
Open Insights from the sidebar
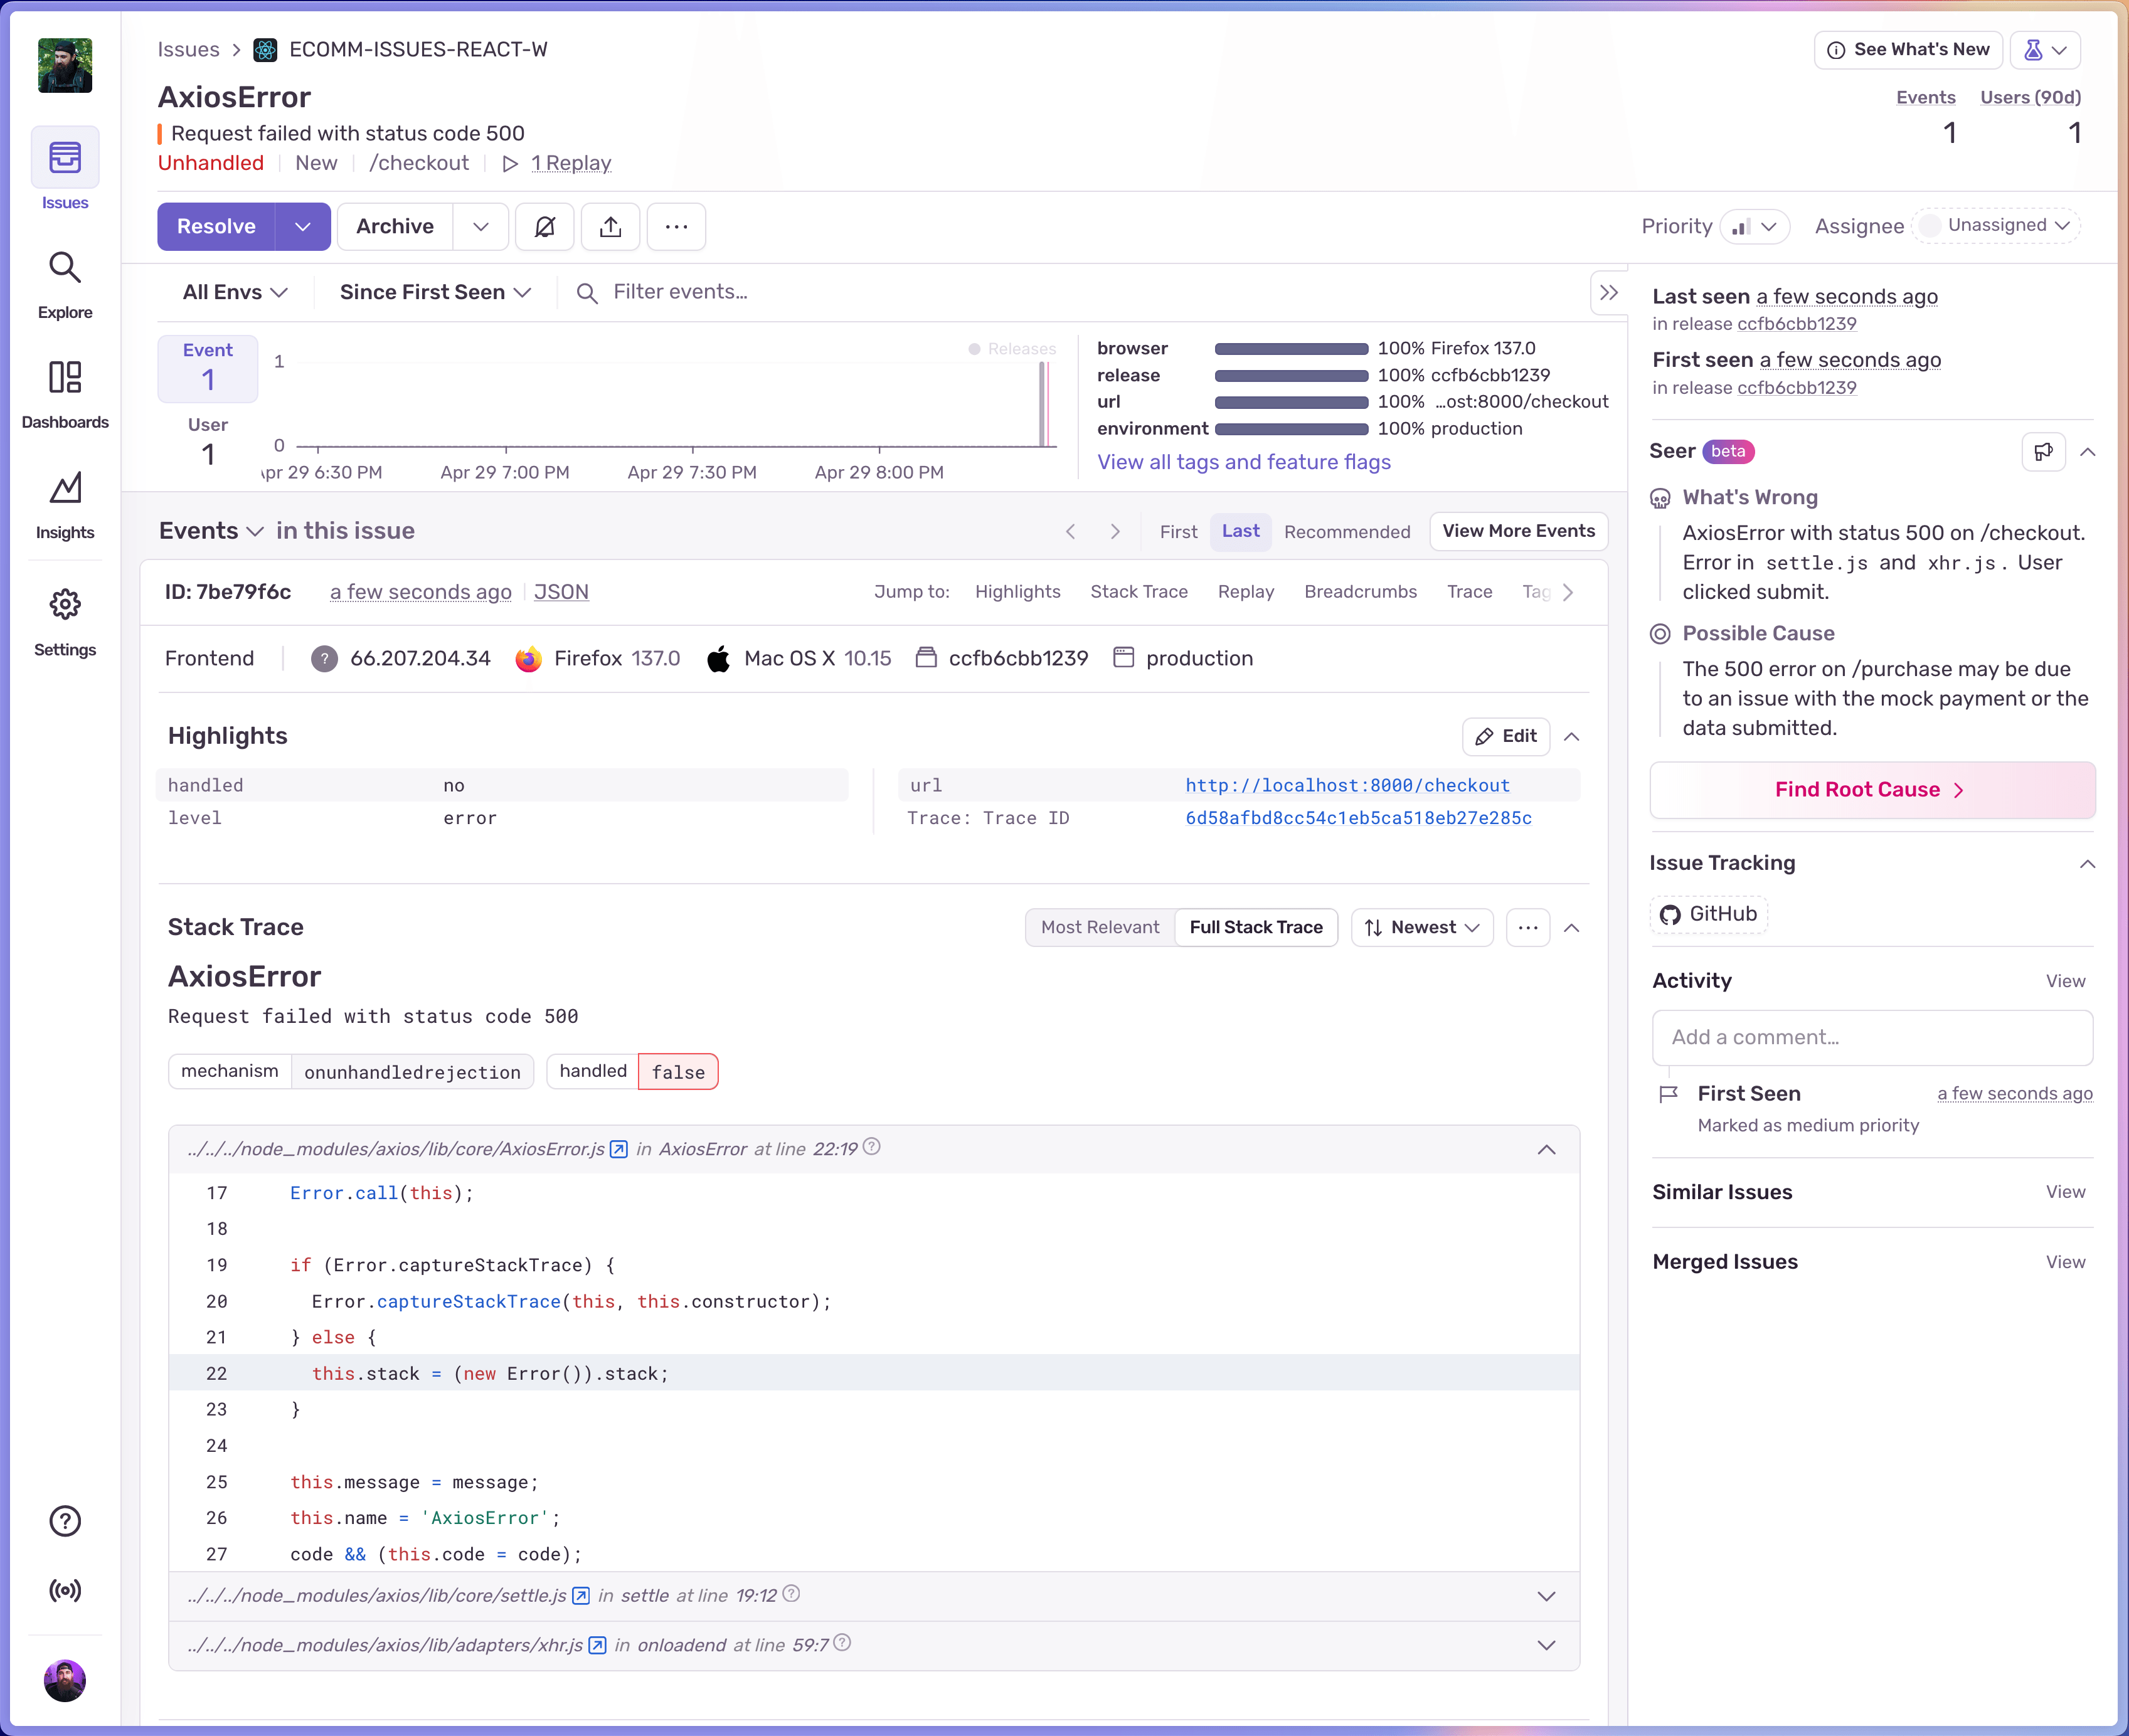[x=65, y=505]
